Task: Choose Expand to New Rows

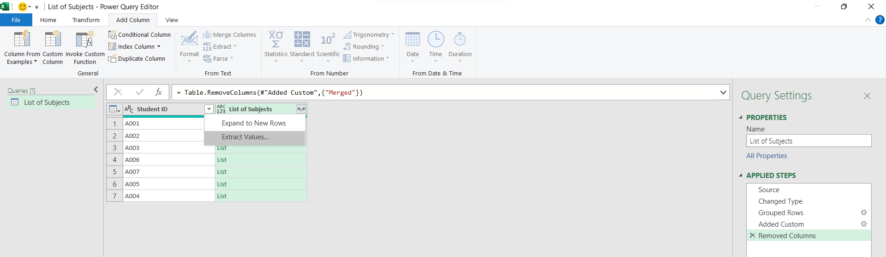Action: pos(255,123)
